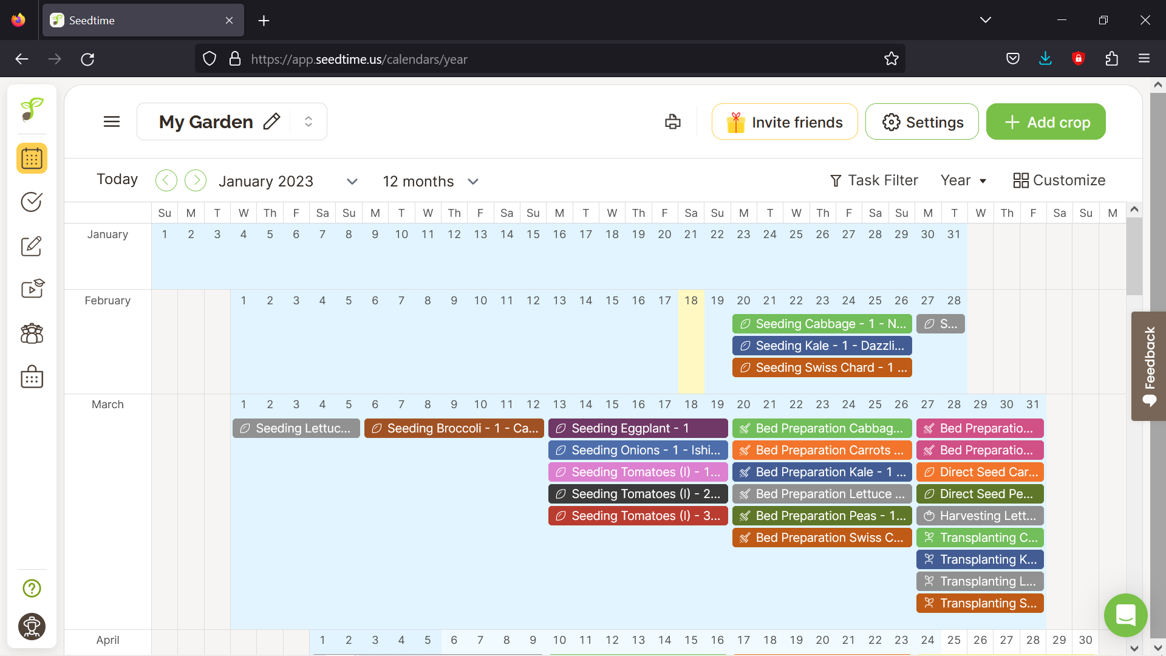Toggle the hamburger sidebar menu
Image resolution: width=1166 pixels, height=656 pixels.
tap(112, 121)
